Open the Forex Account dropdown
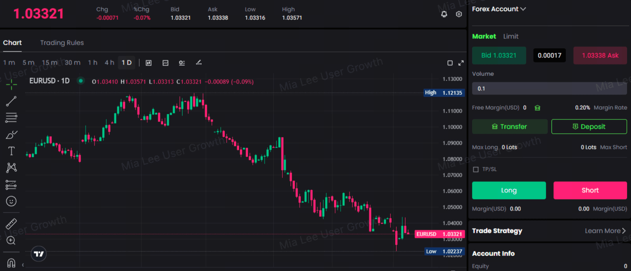 (x=499, y=9)
